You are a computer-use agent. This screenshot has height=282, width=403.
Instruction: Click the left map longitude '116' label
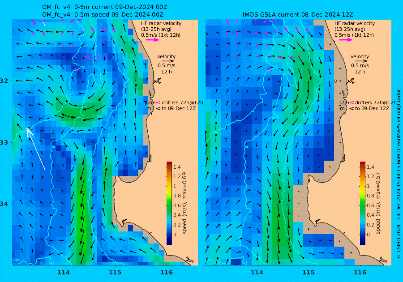point(167,273)
